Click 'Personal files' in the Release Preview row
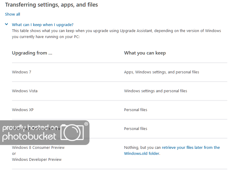The height and width of the screenshot is (171, 242). pyautogui.click(x=136, y=129)
